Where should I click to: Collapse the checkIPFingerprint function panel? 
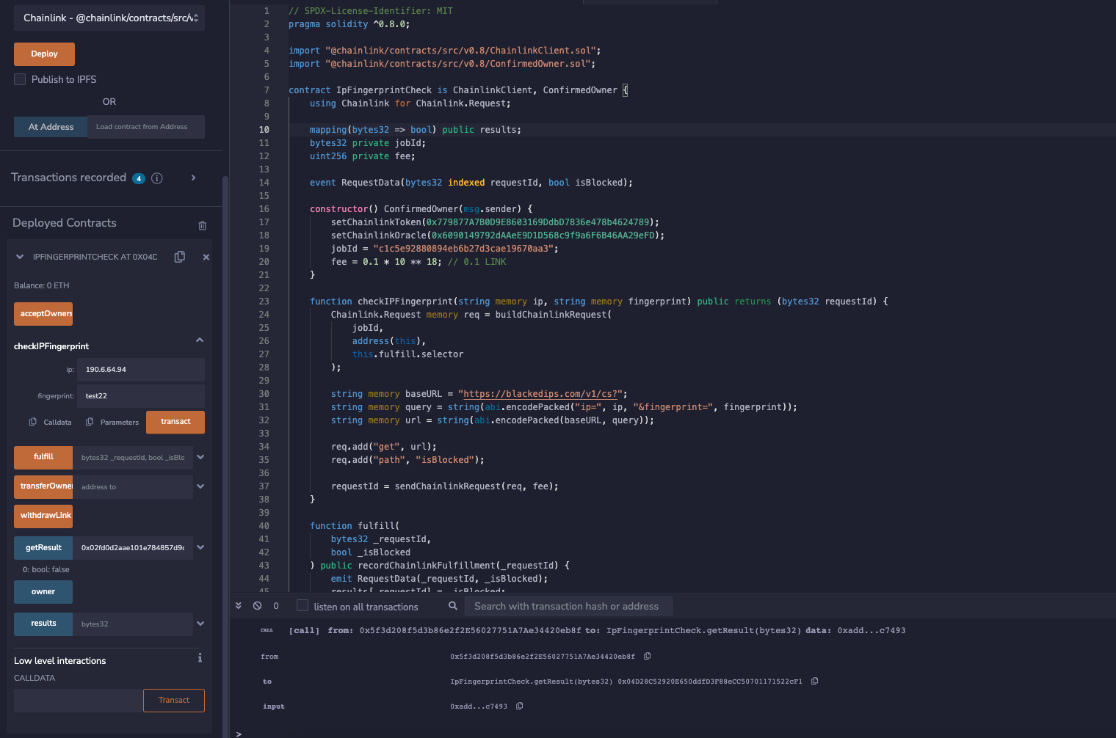point(200,340)
